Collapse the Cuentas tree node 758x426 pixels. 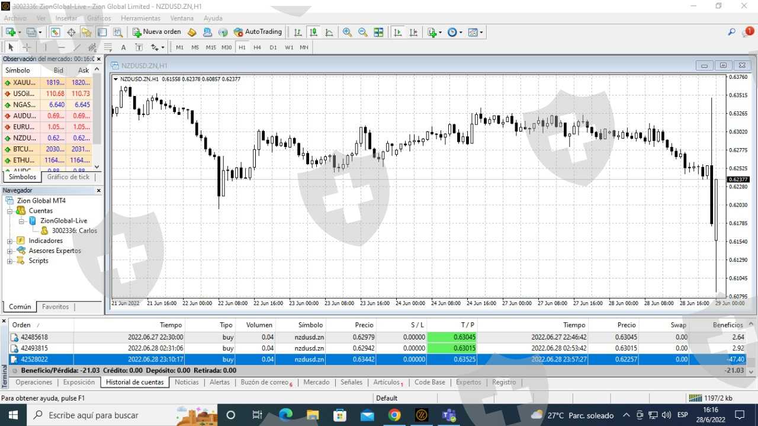pyautogui.click(x=9, y=211)
